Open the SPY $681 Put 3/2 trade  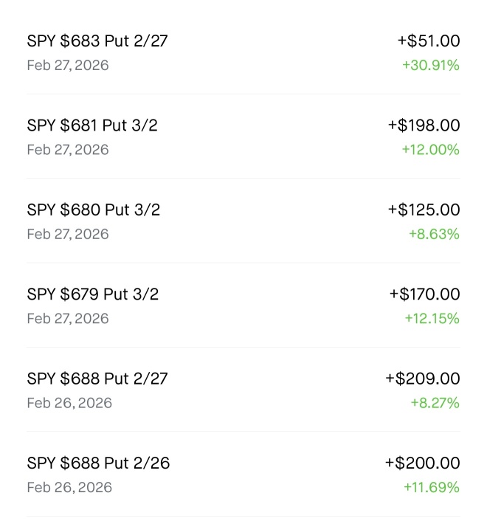[243, 137]
